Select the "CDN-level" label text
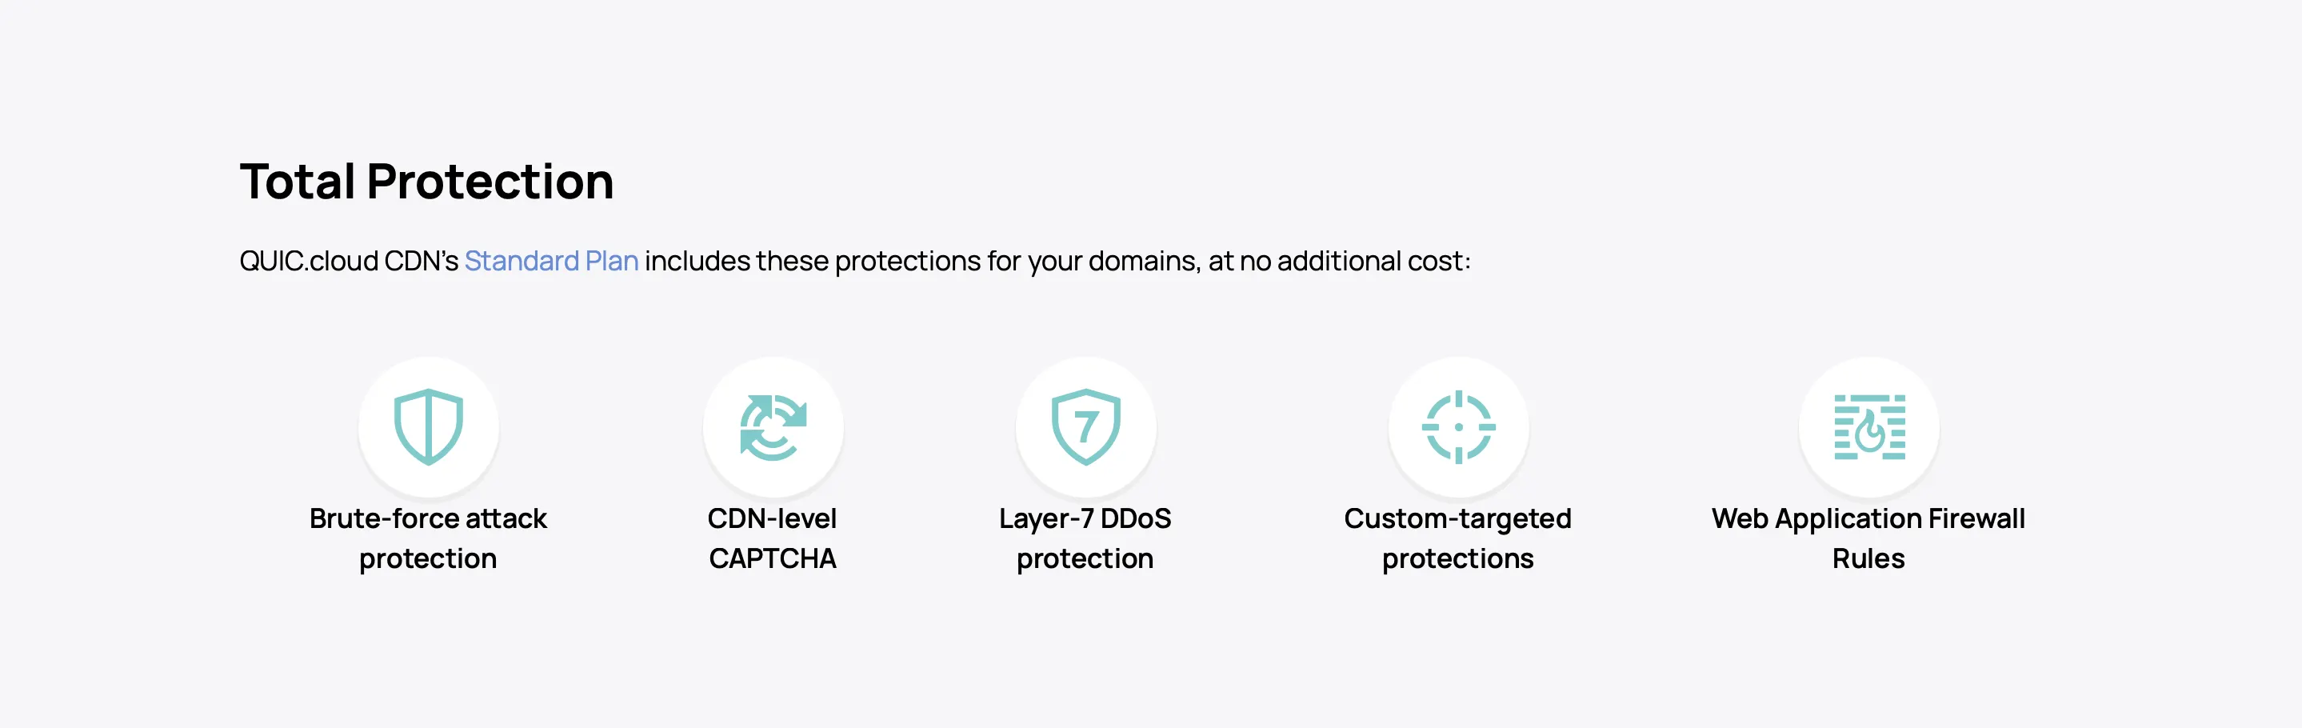This screenshot has height=728, width=2302. tap(772, 519)
